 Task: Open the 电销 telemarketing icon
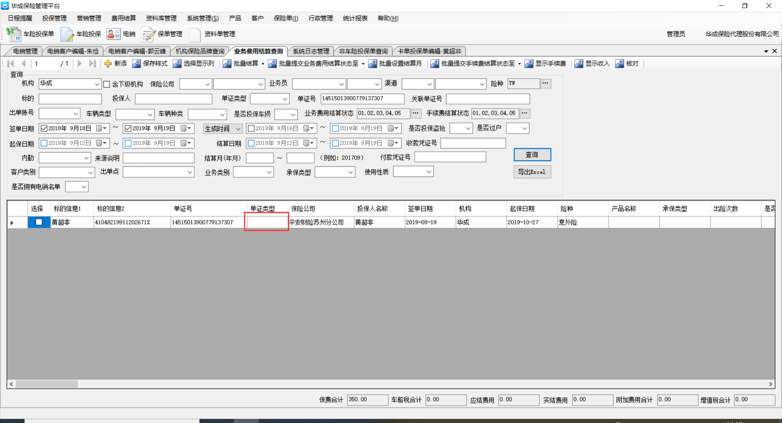[x=113, y=34]
